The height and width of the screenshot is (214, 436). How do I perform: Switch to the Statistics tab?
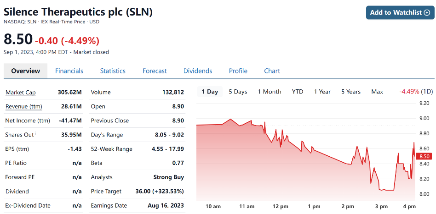[x=113, y=71]
